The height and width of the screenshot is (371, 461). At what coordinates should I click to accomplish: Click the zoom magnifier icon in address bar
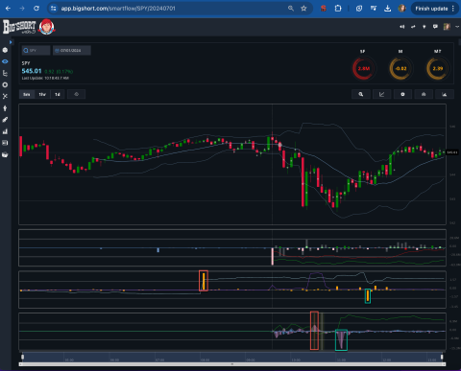[291, 9]
